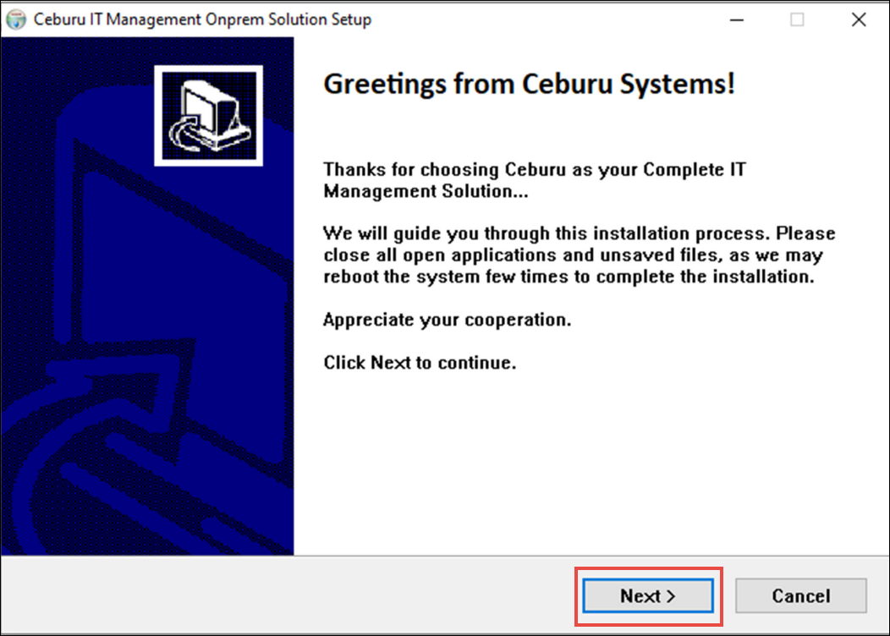Click the 'reboot the system few times' sentence
890x636 pixels.
point(569,277)
